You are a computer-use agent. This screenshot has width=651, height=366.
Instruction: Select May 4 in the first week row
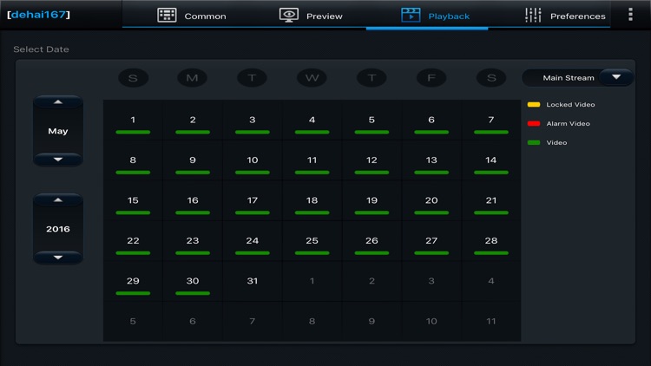312,120
